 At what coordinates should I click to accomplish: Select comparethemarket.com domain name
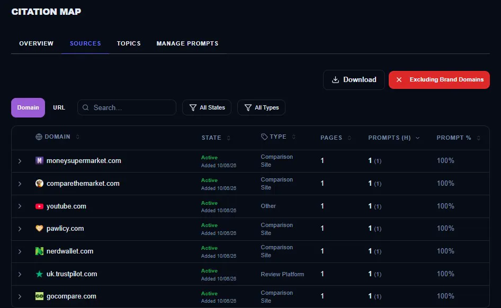pos(83,184)
